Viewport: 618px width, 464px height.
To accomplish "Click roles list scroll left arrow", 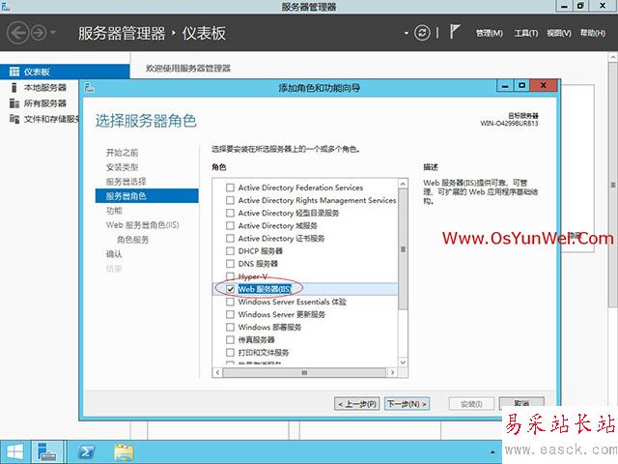I will (218, 372).
